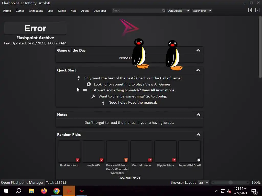
Task: Open the Flippin' Ninja thumbnail
Action: coord(166,151)
